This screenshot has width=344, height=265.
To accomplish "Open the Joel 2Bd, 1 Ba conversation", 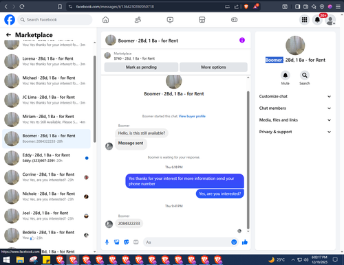I will [x=46, y=216].
